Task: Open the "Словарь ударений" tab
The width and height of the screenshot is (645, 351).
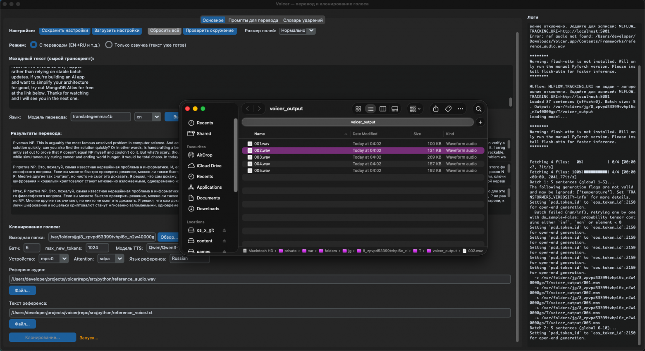Action: [x=303, y=20]
